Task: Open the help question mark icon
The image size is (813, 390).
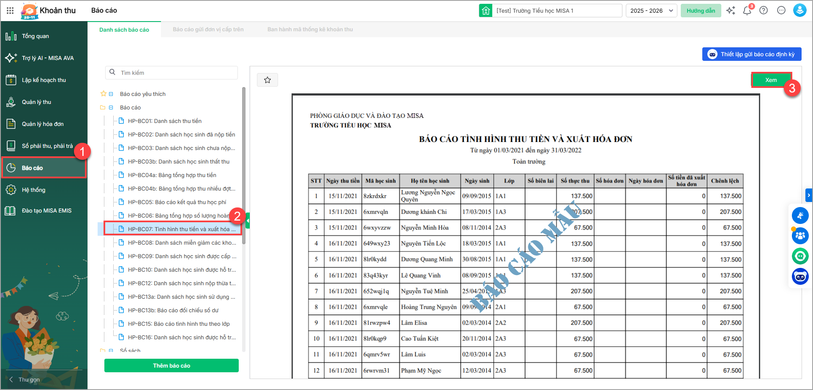Action: click(x=764, y=11)
